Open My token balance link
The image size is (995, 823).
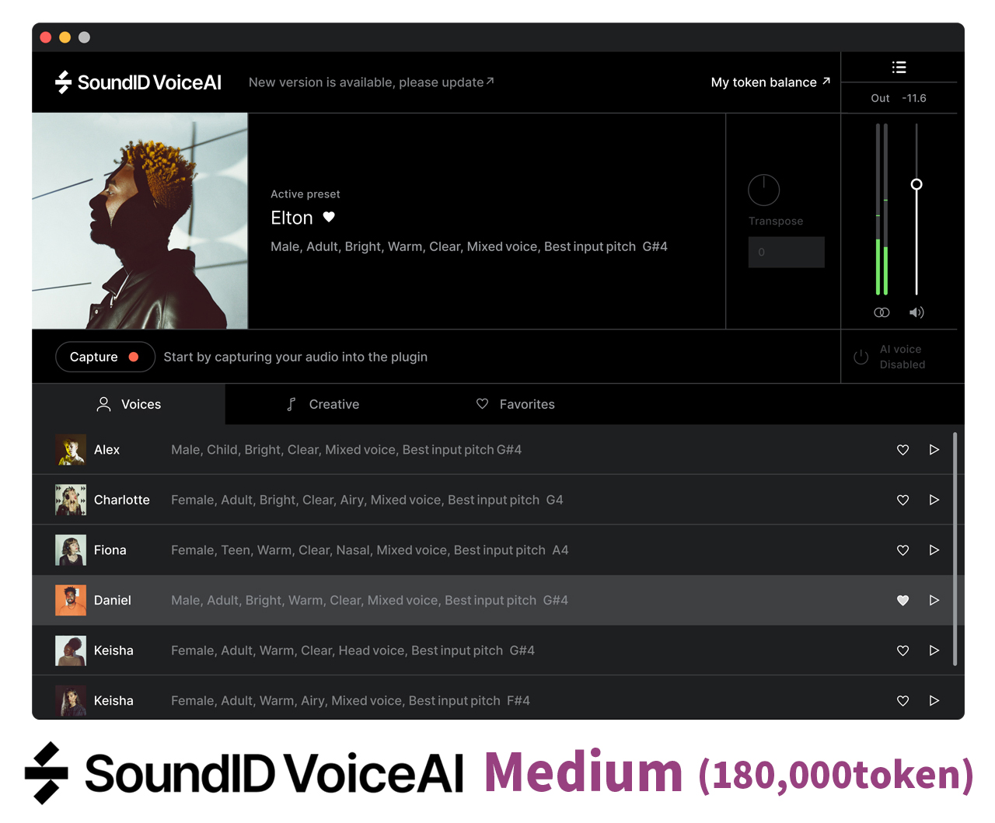[770, 82]
